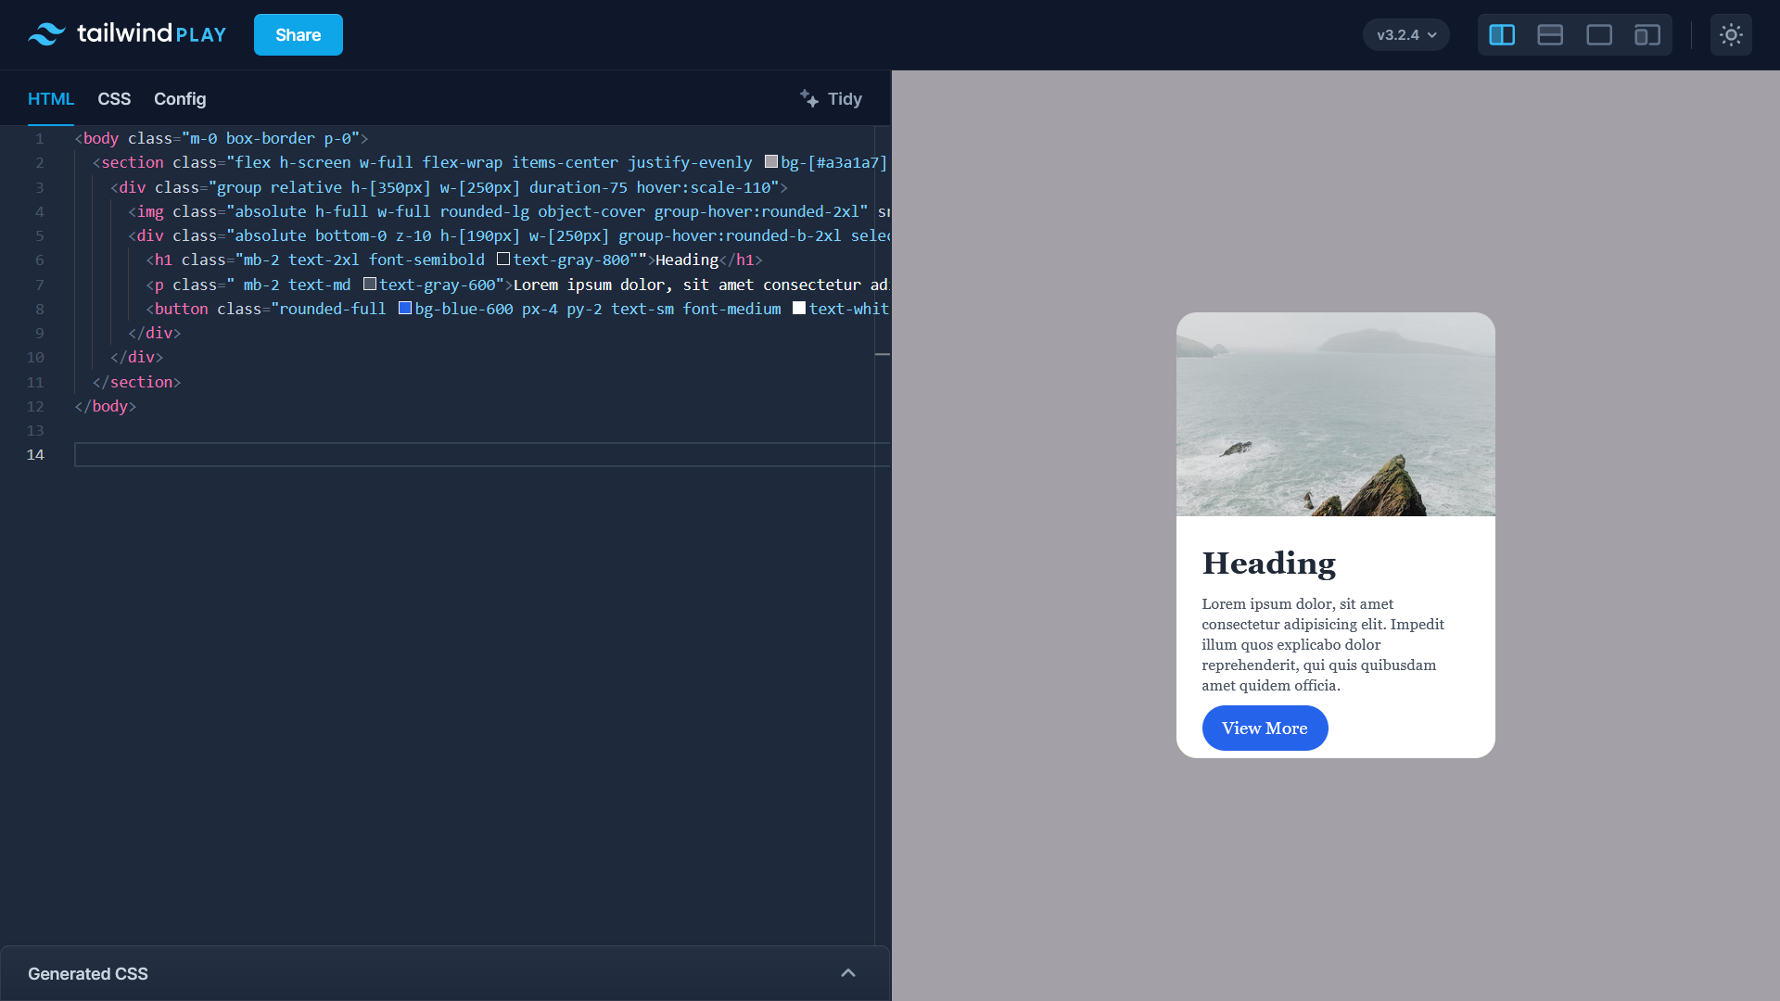Switch to the CSS tab
The height and width of the screenshot is (1001, 1780).
coord(114,99)
